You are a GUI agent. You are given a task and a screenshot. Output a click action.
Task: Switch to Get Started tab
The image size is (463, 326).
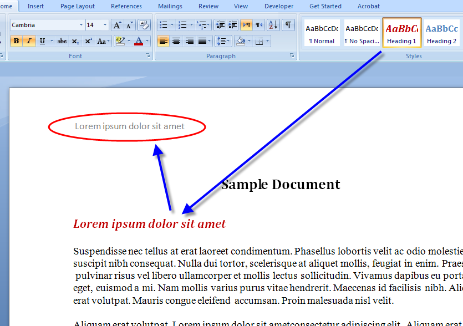click(325, 6)
